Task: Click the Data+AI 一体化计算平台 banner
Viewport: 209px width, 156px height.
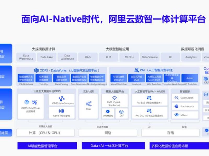Action: coord(113,146)
